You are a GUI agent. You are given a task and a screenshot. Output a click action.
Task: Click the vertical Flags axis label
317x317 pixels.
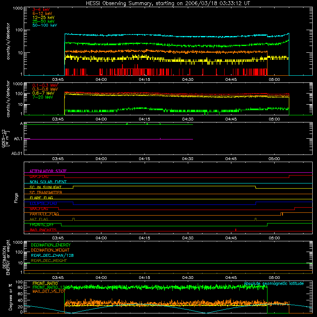click(16, 198)
